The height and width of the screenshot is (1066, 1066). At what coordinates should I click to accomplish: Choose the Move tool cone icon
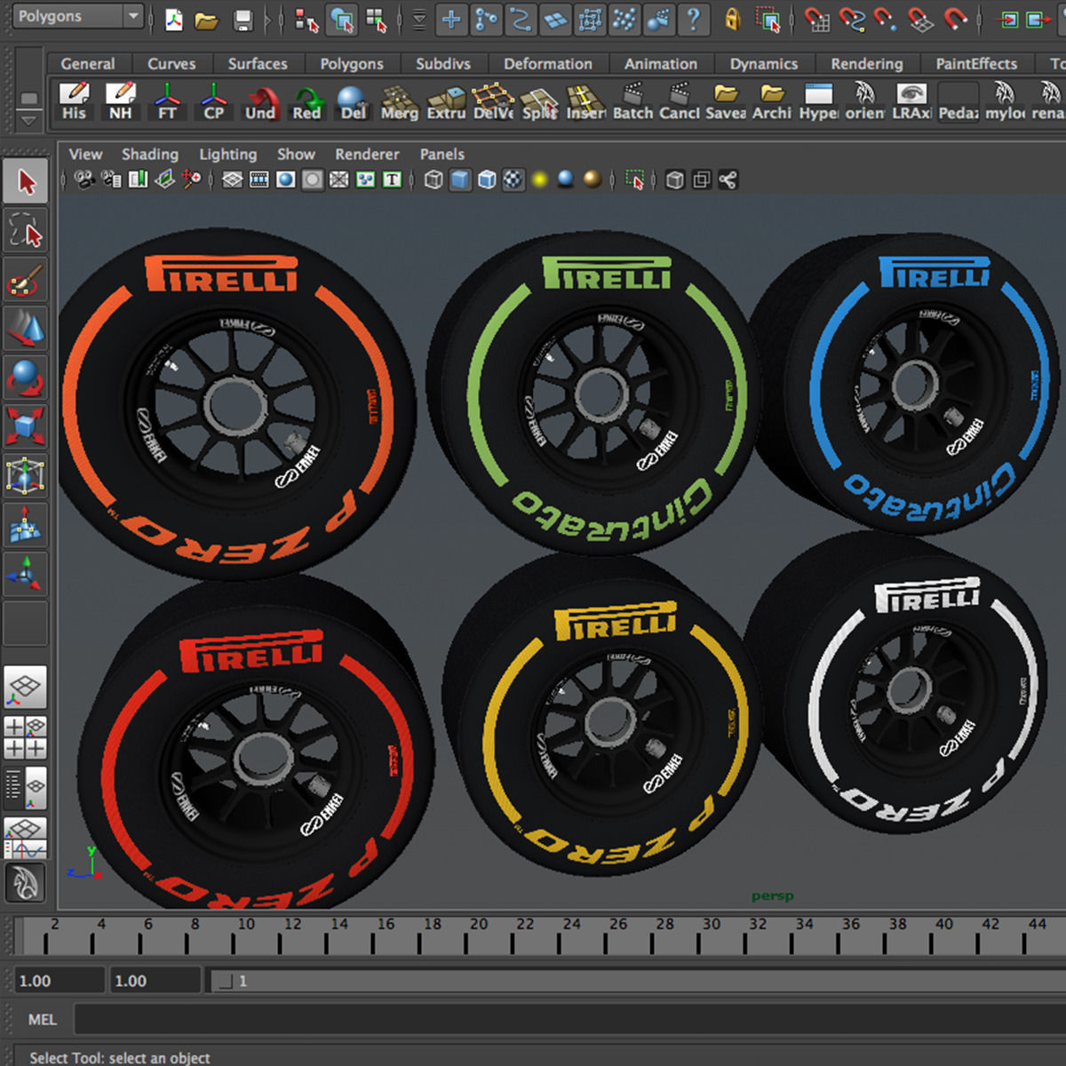point(26,329)
